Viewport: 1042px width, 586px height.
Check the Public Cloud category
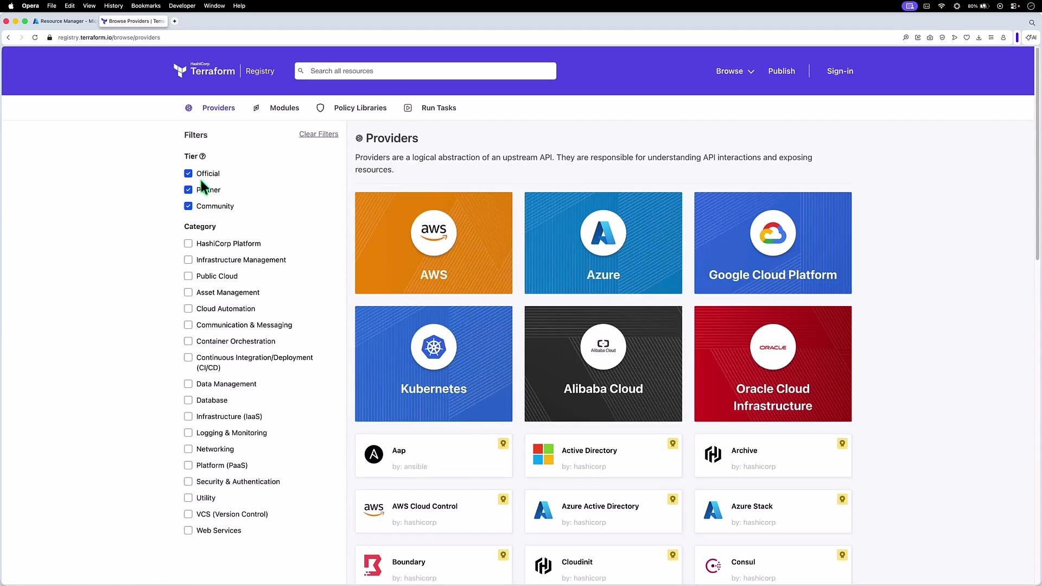coord(188,276)
